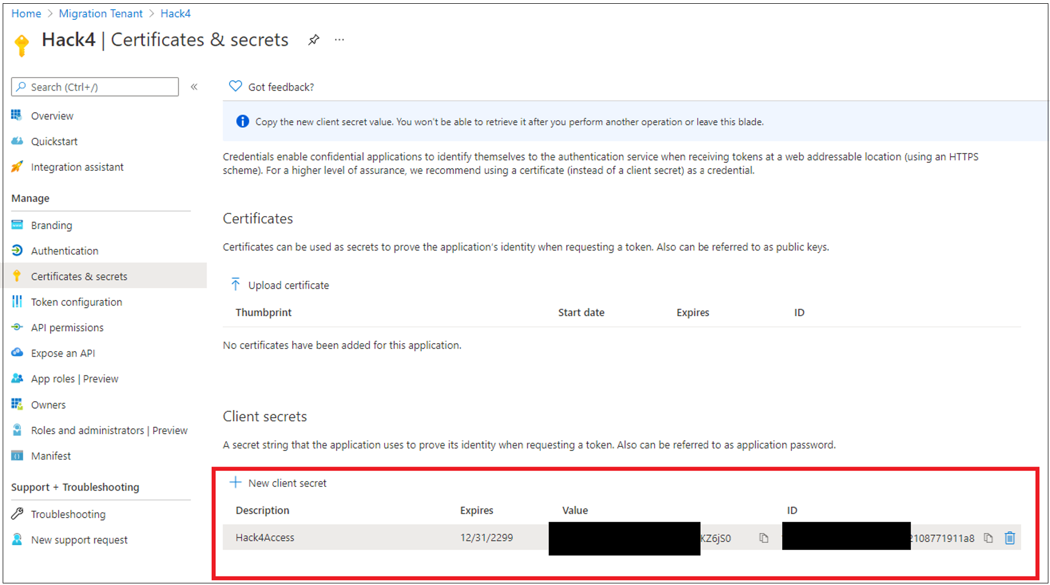Click the Manifest sidebar icon
The image size is (1050, 585).
[16, 454]
